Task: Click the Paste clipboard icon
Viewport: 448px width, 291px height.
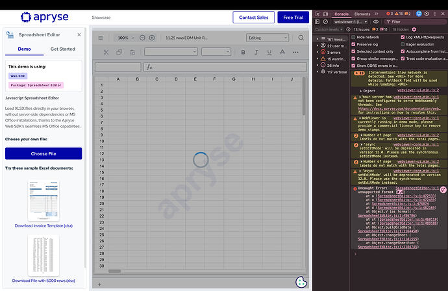Action: point(132,52)
